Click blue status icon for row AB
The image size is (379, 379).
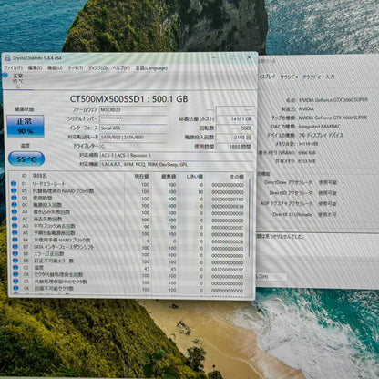pos(14,211)
